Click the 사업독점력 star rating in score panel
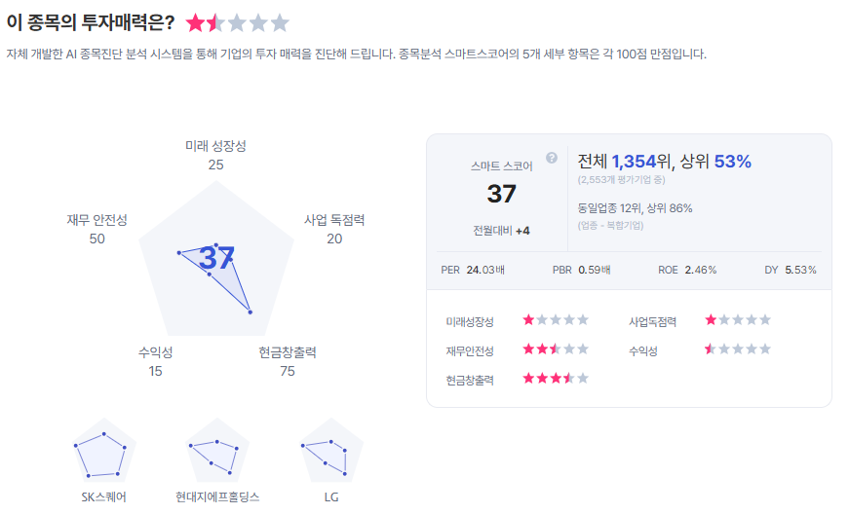Image resolution: width=849 pixels, height=514 pixels. tap(738, 319)
